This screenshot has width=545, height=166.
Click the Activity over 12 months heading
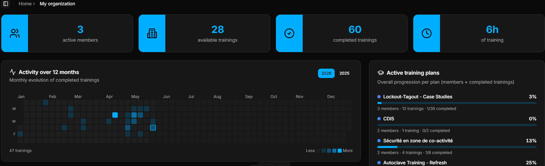[x=49, y=72]
